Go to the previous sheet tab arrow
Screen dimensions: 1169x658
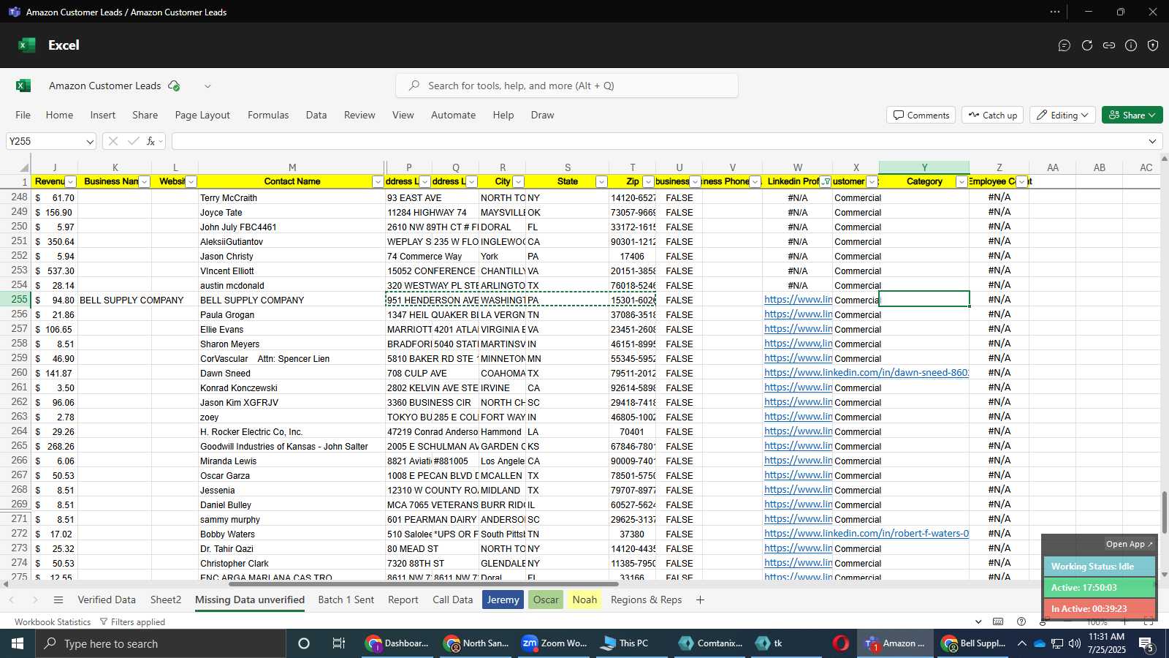(12, 600)
